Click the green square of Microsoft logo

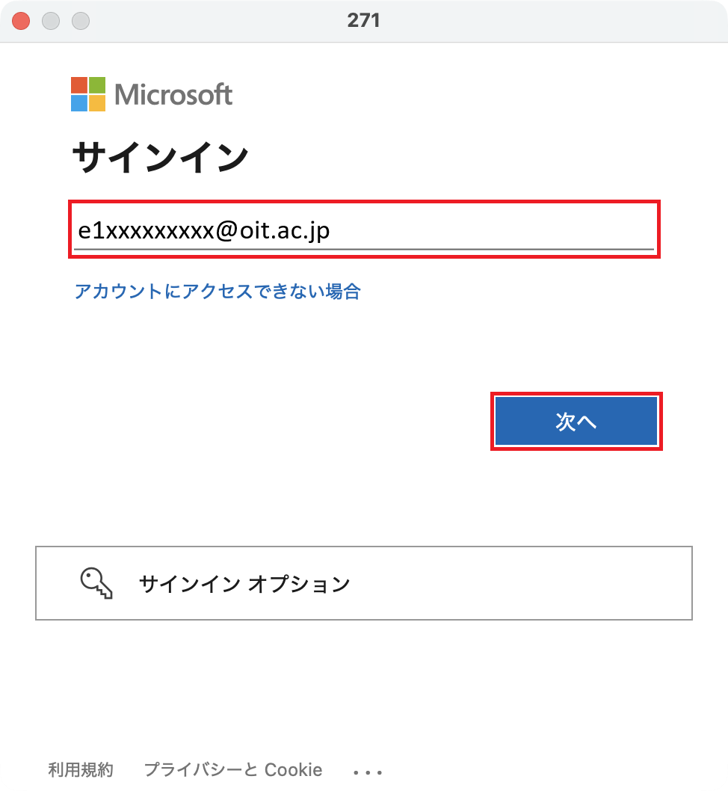click(97, 84)
